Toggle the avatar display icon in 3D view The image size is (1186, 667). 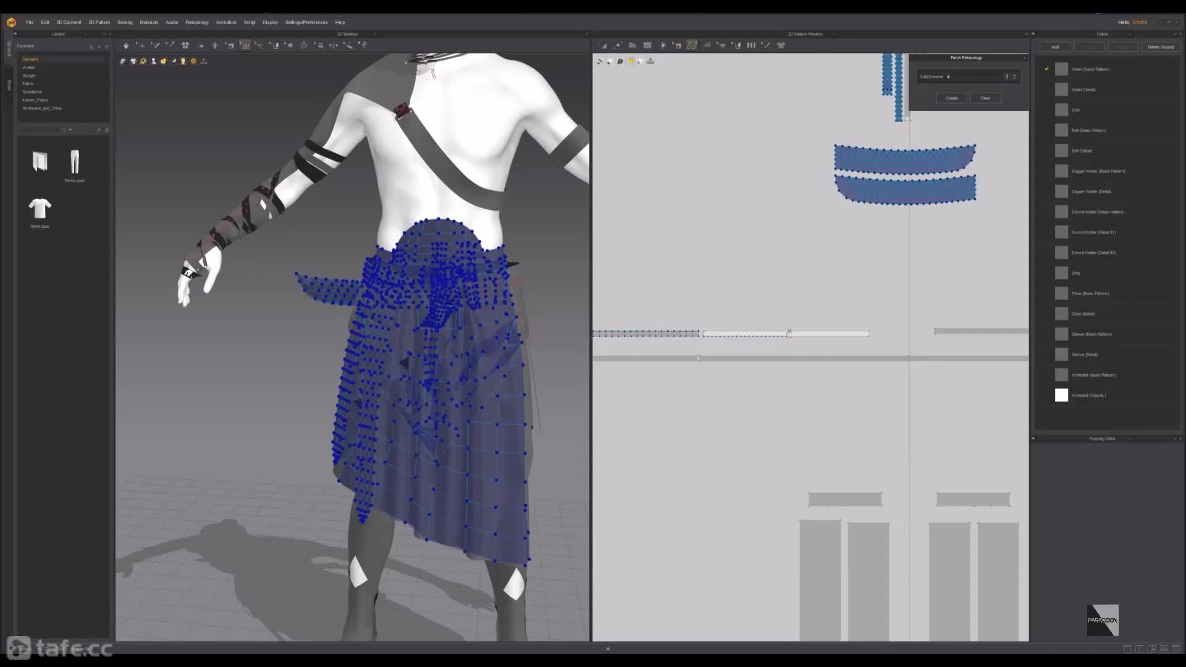(154, 61)
